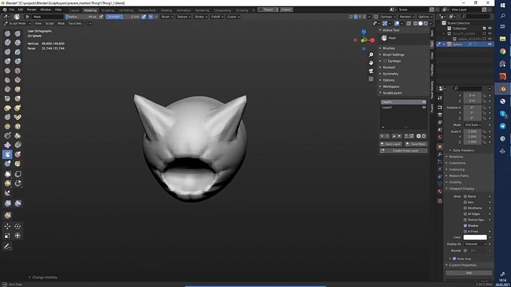Enable the Wireframe checkbox
Image resolution: width=511 pixels, height=287 pixels.
point(465,208)
